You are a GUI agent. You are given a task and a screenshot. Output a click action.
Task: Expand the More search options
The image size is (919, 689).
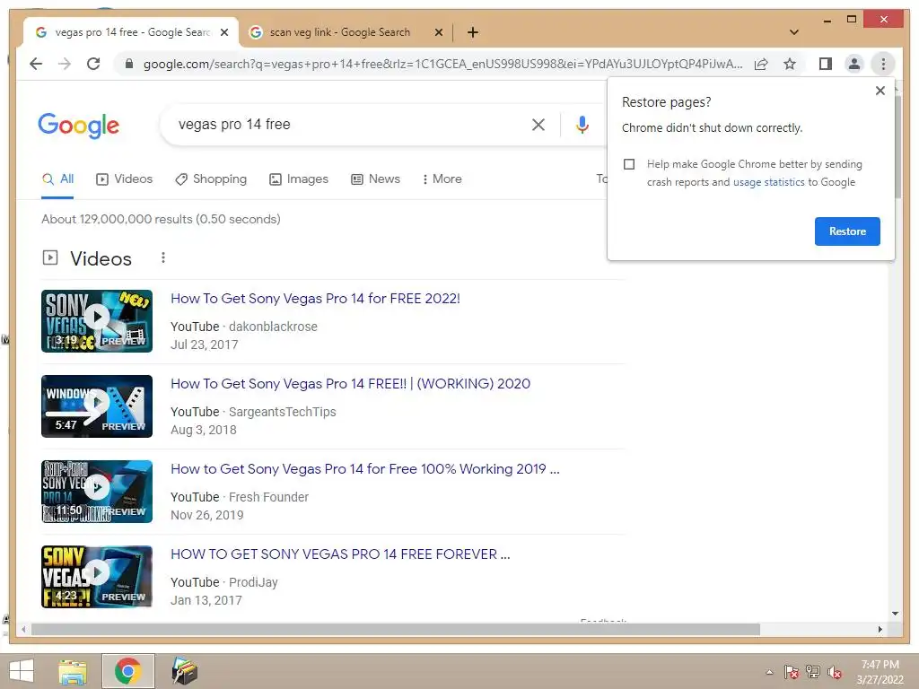(x=442, y=179)
